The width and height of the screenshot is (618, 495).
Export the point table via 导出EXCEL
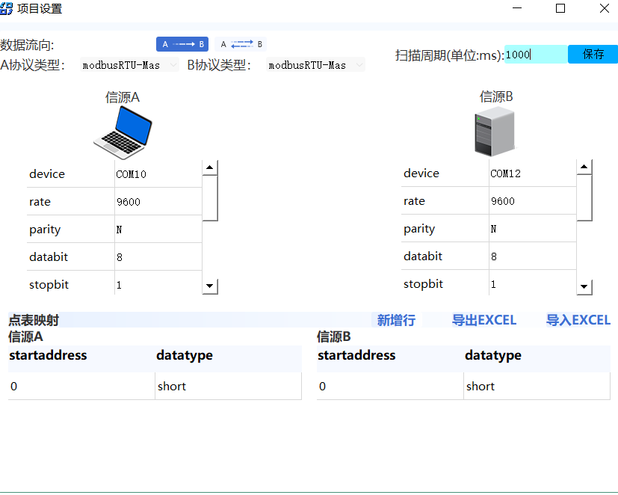point(484,320)
